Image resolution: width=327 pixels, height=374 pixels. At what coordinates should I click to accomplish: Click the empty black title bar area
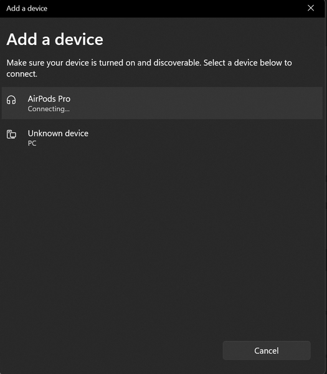(176, 8)
